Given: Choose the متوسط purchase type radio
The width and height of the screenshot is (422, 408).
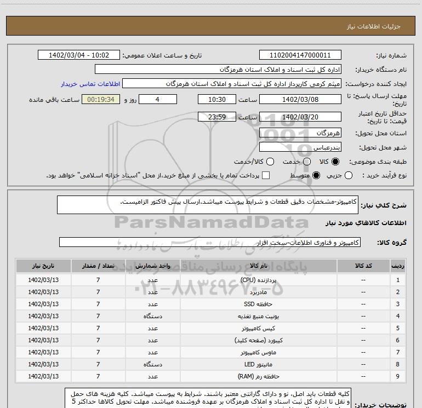Looking at the screenshot, I should click(316, 175).
